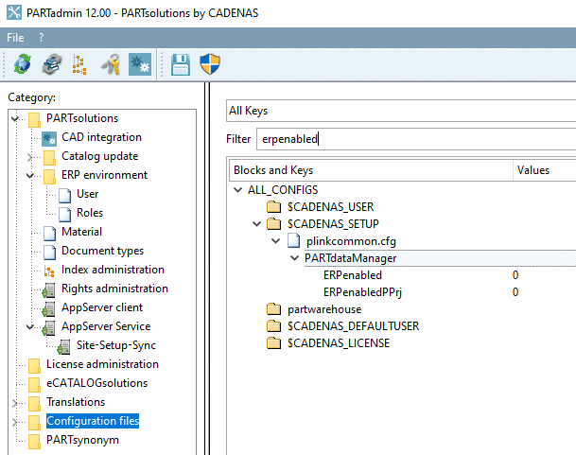The width and height of the screenshot is (576, 455).
Task: Click into the Filter text field
Action: (x=416, y=139)
